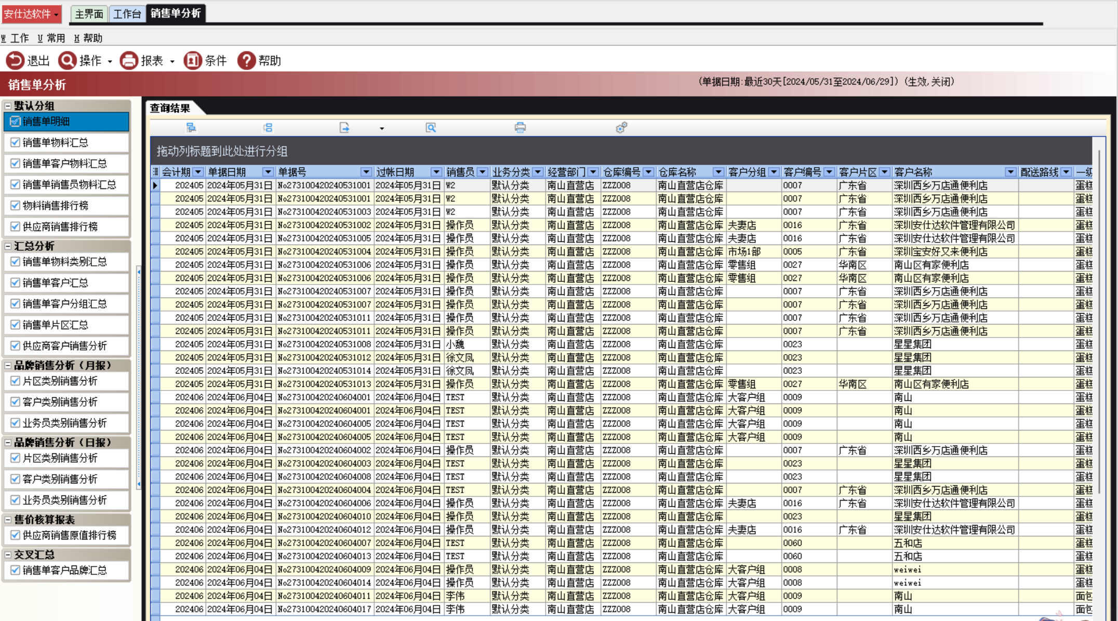This screenshot has height=621, width=1118.
Task: Click the red 退出 exit icon
Action: click(15, 61)
